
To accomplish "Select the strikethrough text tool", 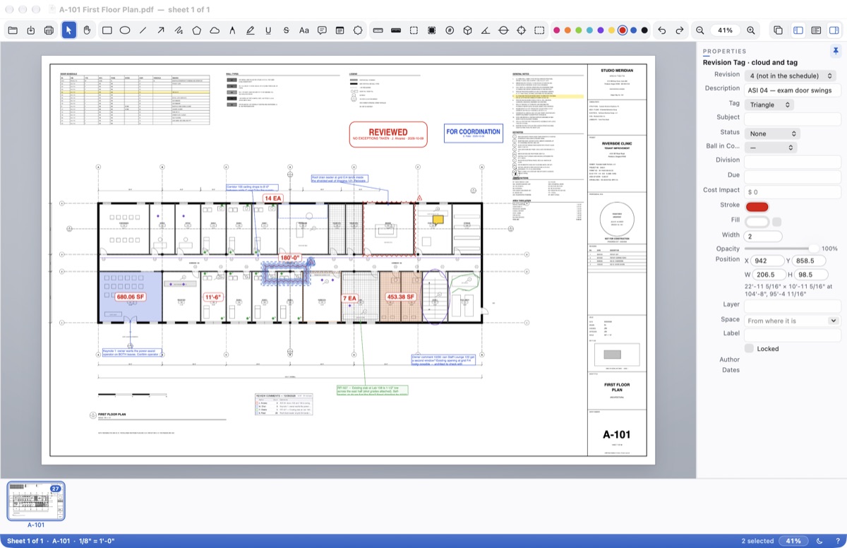I will pyautogui.click(x=286, y=30).
